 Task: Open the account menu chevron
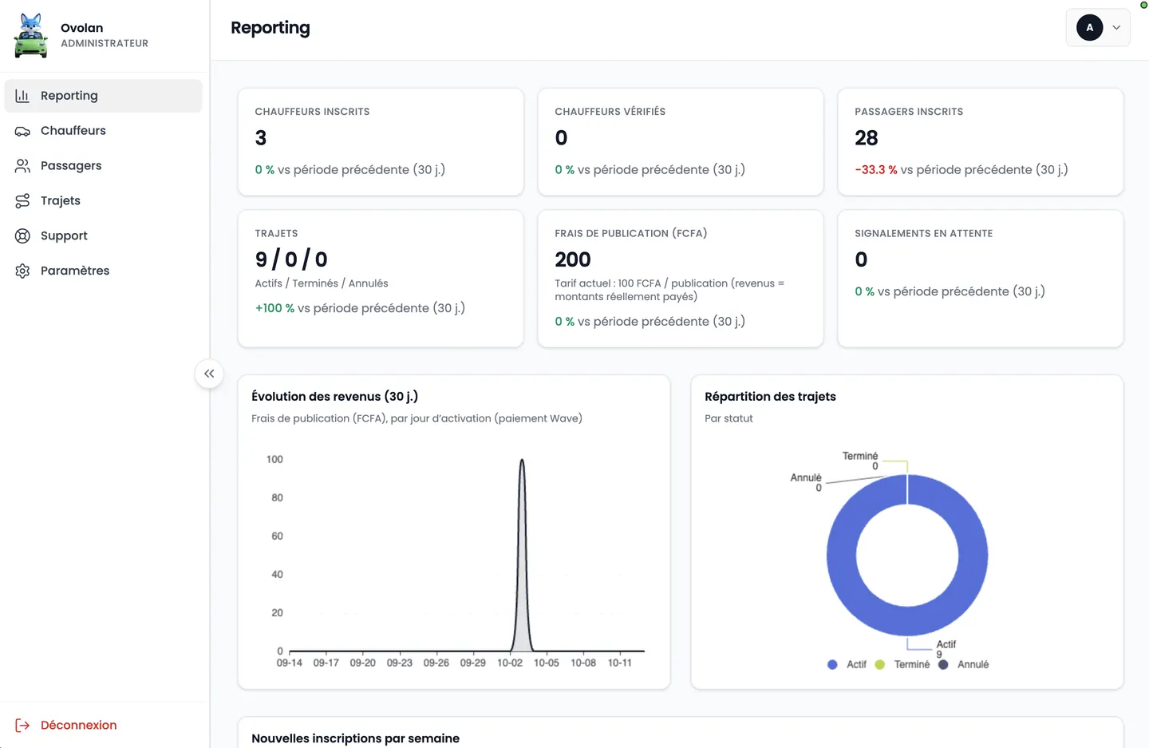(x=1116, y=28)
